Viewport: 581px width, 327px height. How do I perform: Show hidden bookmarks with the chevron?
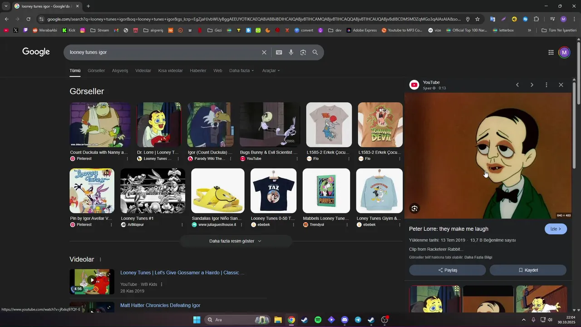[x=529, y=30]
